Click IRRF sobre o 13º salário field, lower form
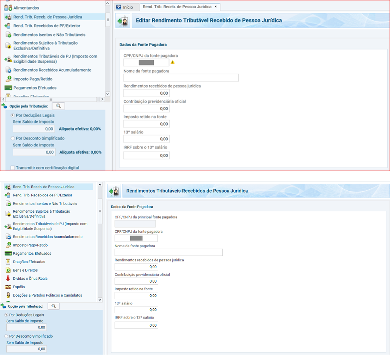 click(x=136, y=325)
